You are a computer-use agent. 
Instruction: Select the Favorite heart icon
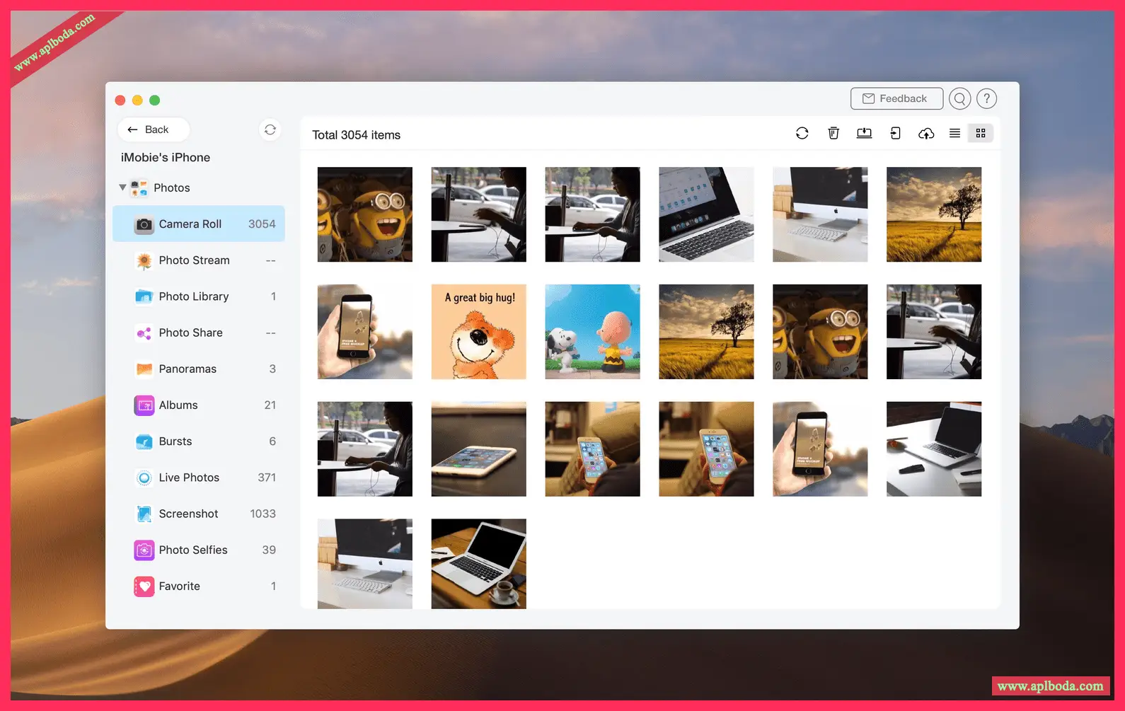(x=144, y=586)
